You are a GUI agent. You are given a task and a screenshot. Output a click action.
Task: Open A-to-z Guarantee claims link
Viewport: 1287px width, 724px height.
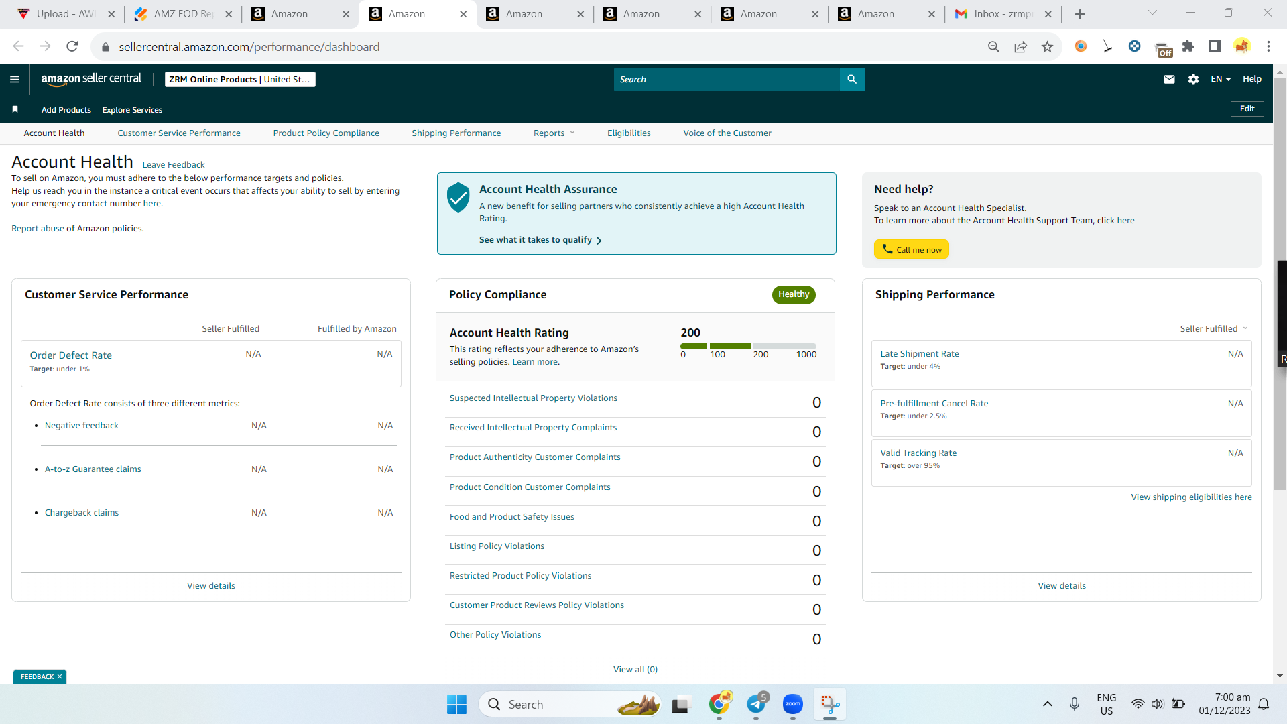pos(93,469)
